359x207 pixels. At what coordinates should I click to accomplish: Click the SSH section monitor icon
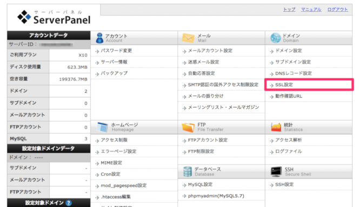coord(276,171)
